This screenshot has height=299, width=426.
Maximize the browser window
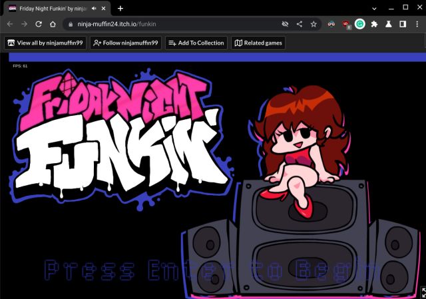pyautogui.click(x=405, y=7)
